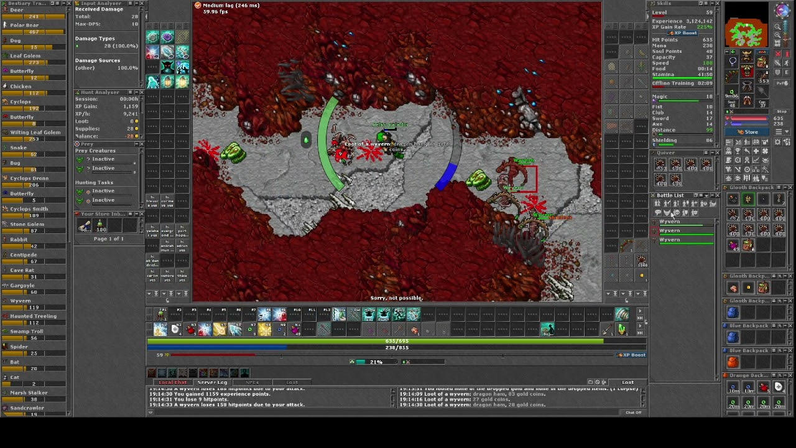The width and height of the screenshot is (796, 448).
Task: Collapse the Quiver panel
Action: (x=713, y=152)
